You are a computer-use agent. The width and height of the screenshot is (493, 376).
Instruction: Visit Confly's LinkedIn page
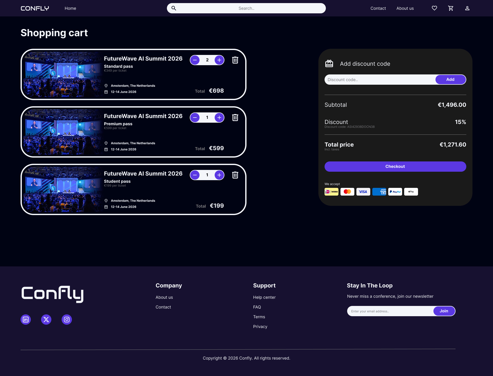(x=26, y=320)
